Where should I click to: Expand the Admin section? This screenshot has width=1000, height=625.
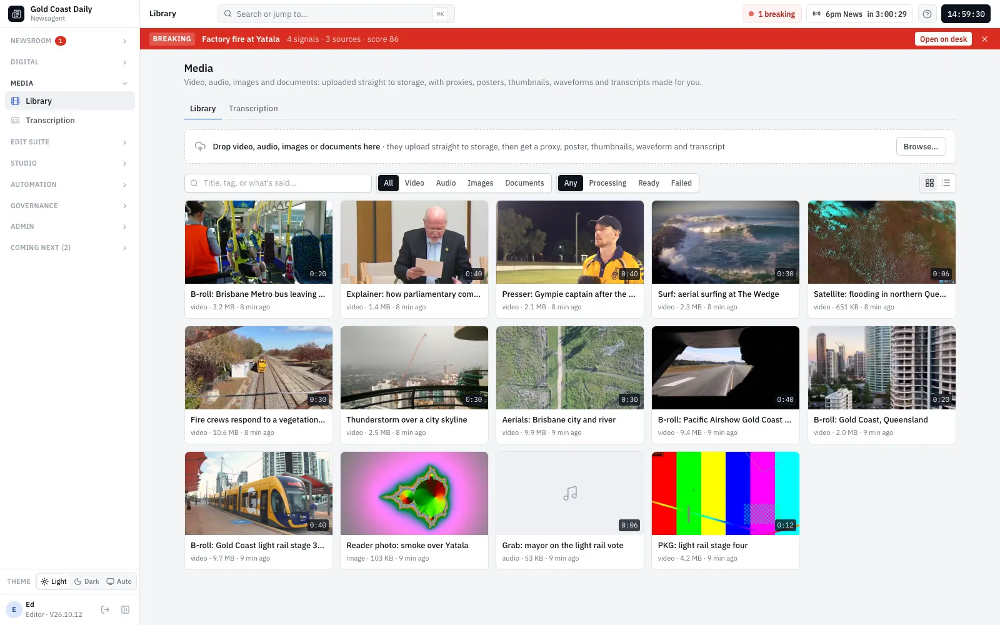tap(69, 226)
